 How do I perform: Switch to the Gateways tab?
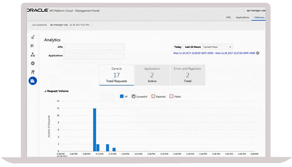pyautogui.click(x=259, y=18)
